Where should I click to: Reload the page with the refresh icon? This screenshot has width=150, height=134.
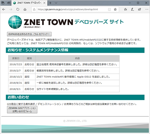point(18,9)
